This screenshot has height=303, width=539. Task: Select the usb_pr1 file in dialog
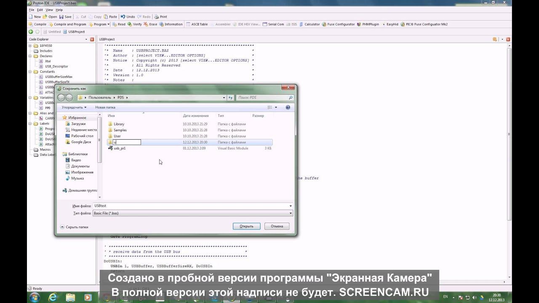[120, 148]
